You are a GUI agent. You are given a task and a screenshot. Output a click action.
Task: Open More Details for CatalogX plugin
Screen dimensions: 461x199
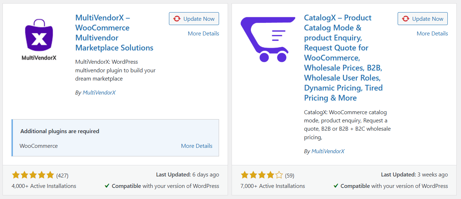click(x=432, y=34)
